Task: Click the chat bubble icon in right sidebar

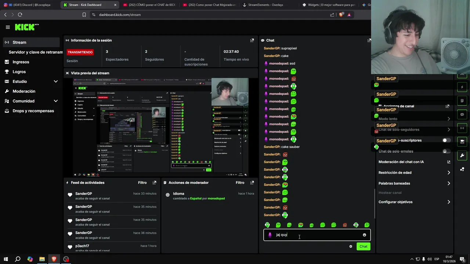Action: pyautogui.click(x=462, y=114)
